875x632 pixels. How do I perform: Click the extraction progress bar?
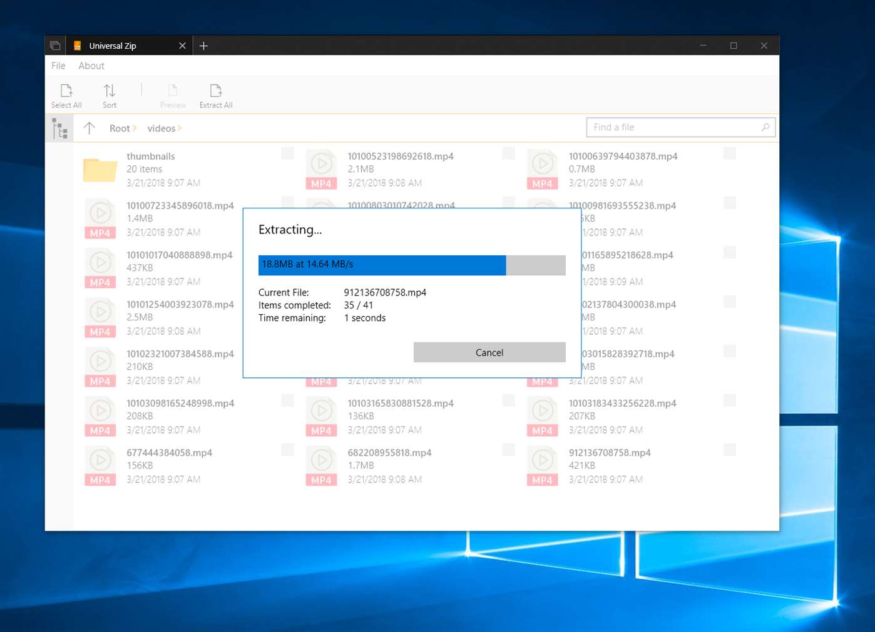412,265
